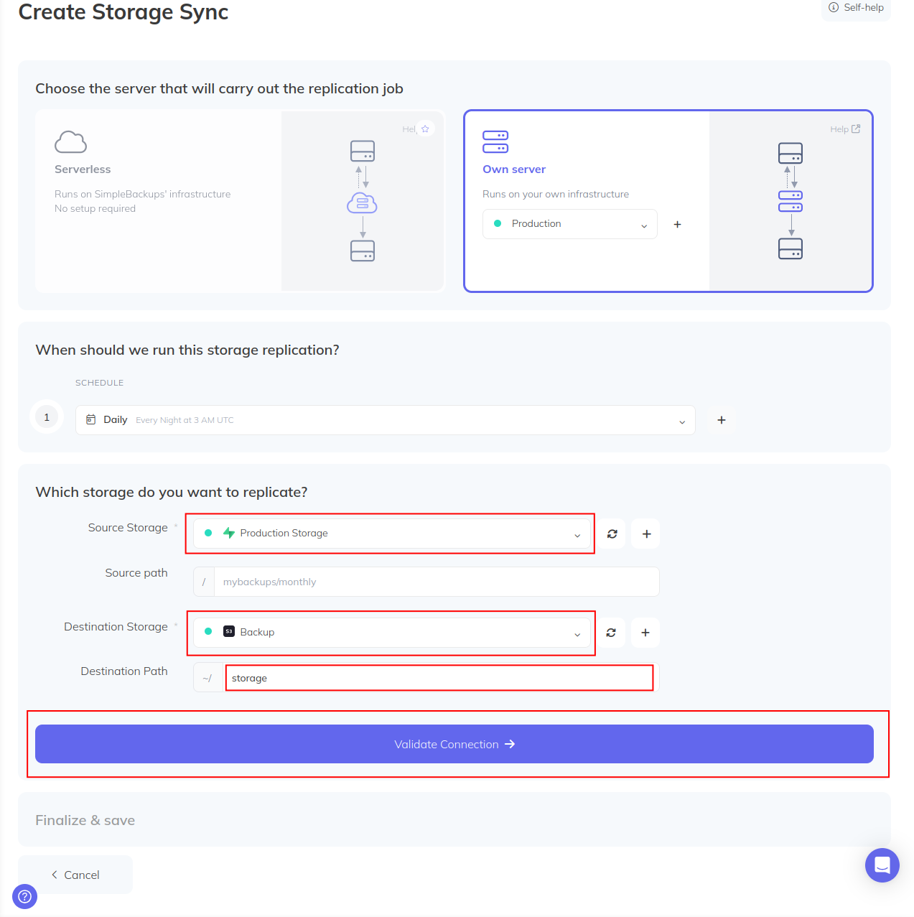
Task: Select the Own server option card
Action: [668, 201]
